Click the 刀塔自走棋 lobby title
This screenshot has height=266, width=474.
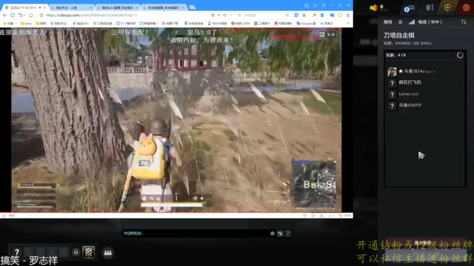[x=399, y=35]
